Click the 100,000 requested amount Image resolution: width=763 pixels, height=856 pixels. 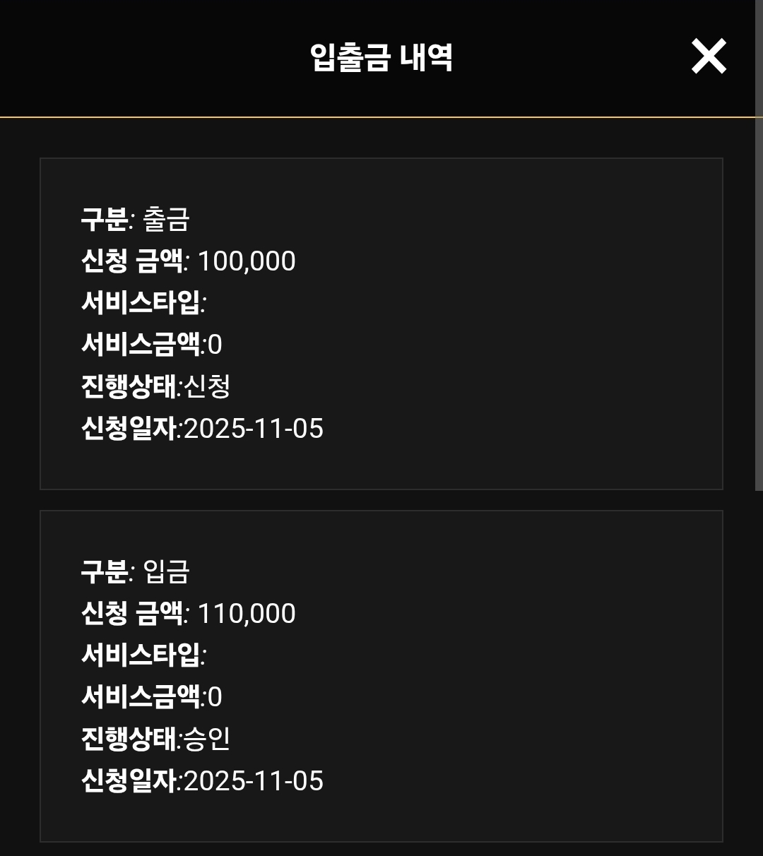(247, 261)
